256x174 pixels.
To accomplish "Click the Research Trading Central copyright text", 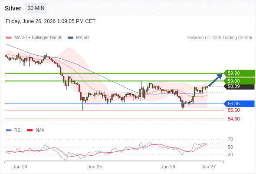I will click(220, 38).
